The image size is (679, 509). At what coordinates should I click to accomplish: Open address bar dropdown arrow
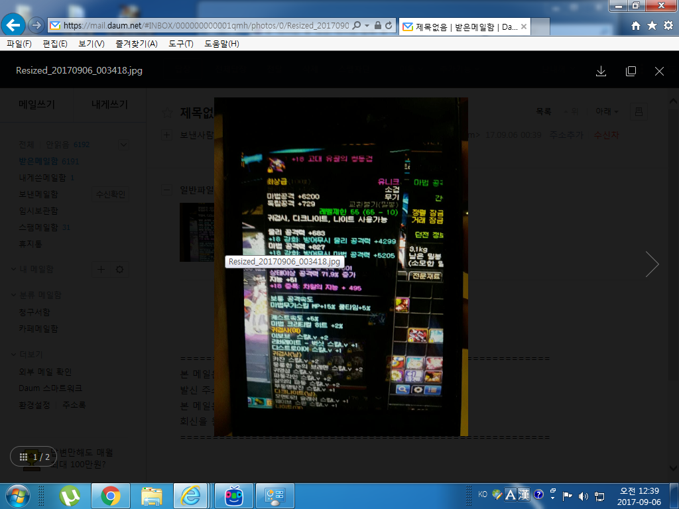(367, 26)
